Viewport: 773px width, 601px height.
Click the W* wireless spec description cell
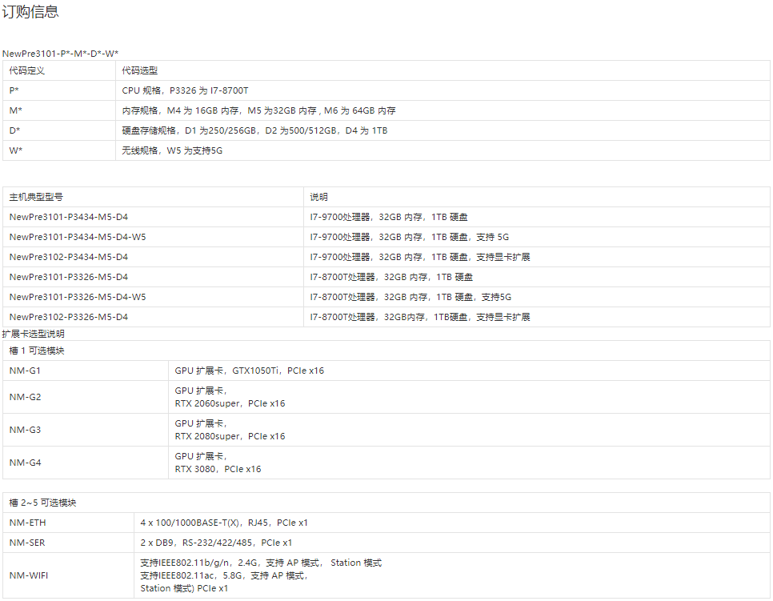pyautogui.click(x=172, y=150)
